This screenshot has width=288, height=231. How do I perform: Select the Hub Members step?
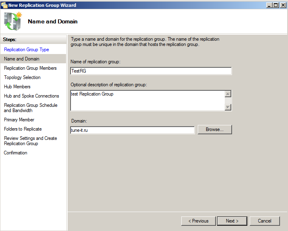(17, 87)
